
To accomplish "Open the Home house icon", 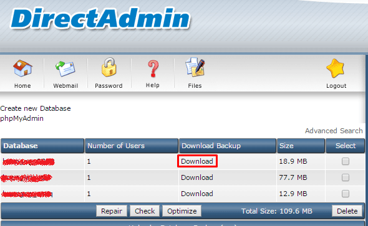I will (22, 68).
